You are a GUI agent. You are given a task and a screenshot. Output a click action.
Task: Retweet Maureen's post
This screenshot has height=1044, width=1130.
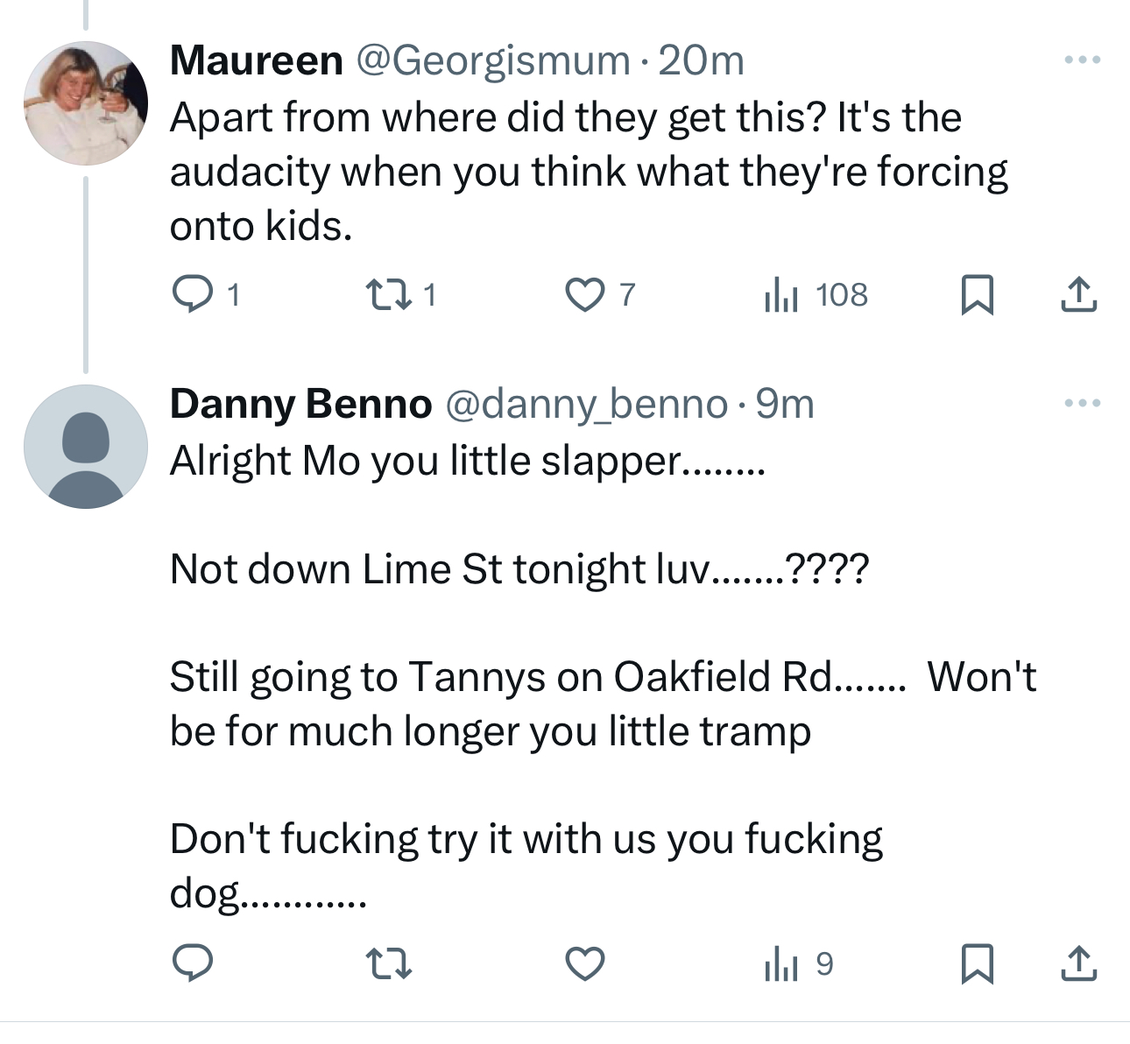[387, 294]
